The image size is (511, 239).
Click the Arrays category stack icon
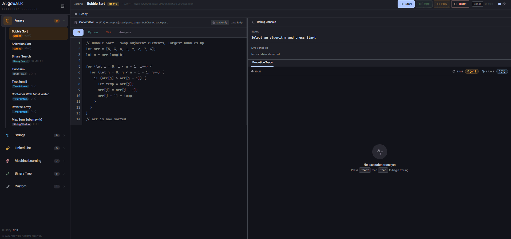tap(8, 20)
